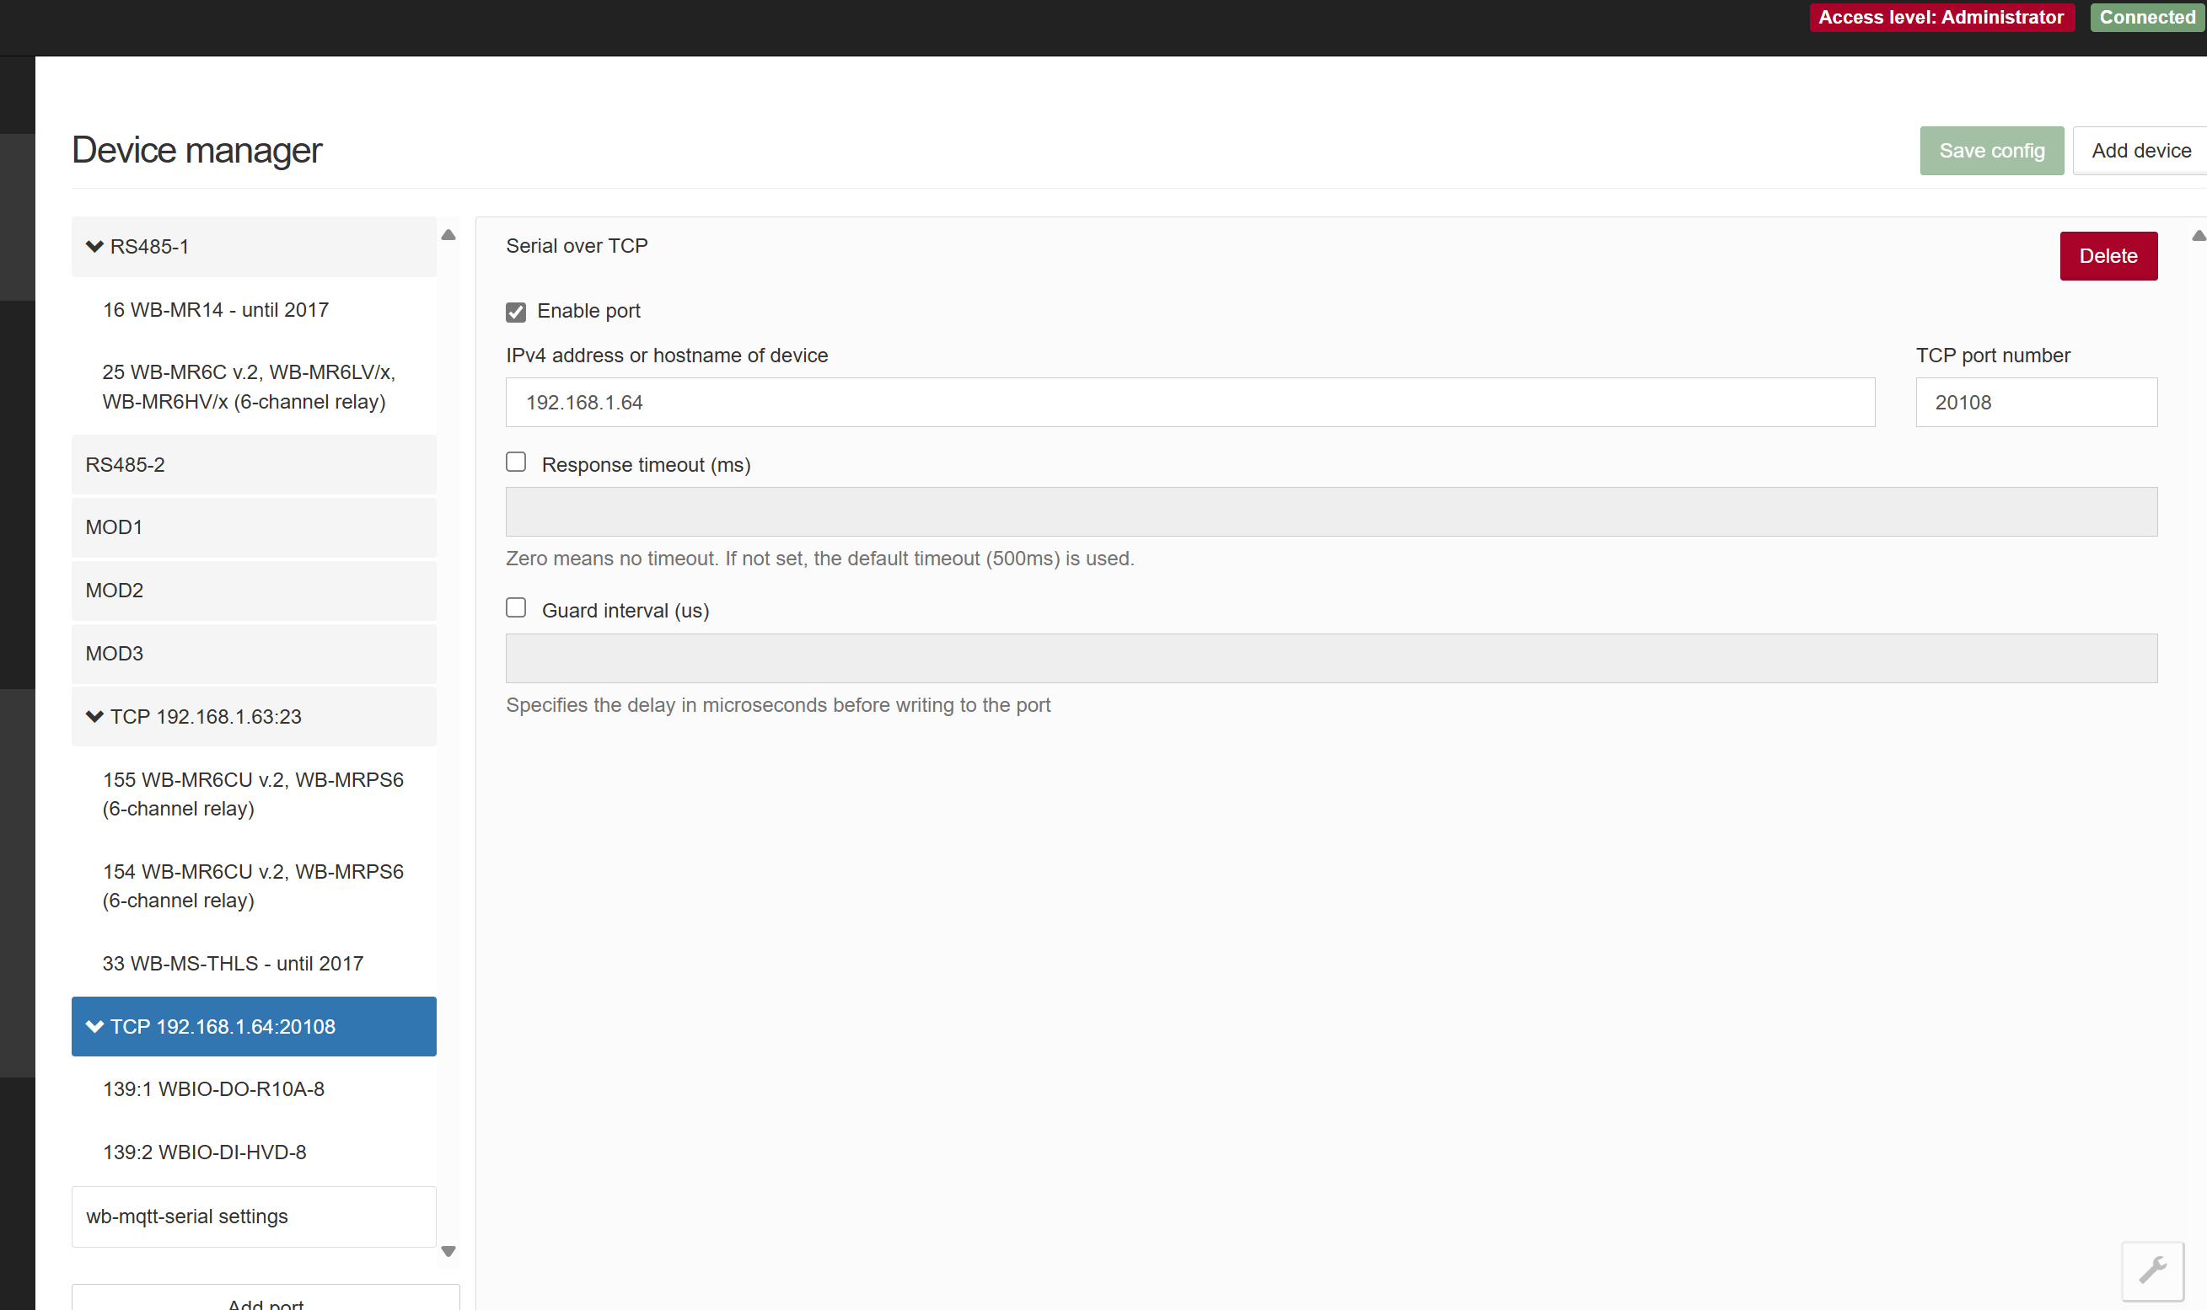Select 33 WB-MS-THLS until 2017 device
Image resolution: width=2207 pixels, height=1310 pixels.
coord(234,963)
